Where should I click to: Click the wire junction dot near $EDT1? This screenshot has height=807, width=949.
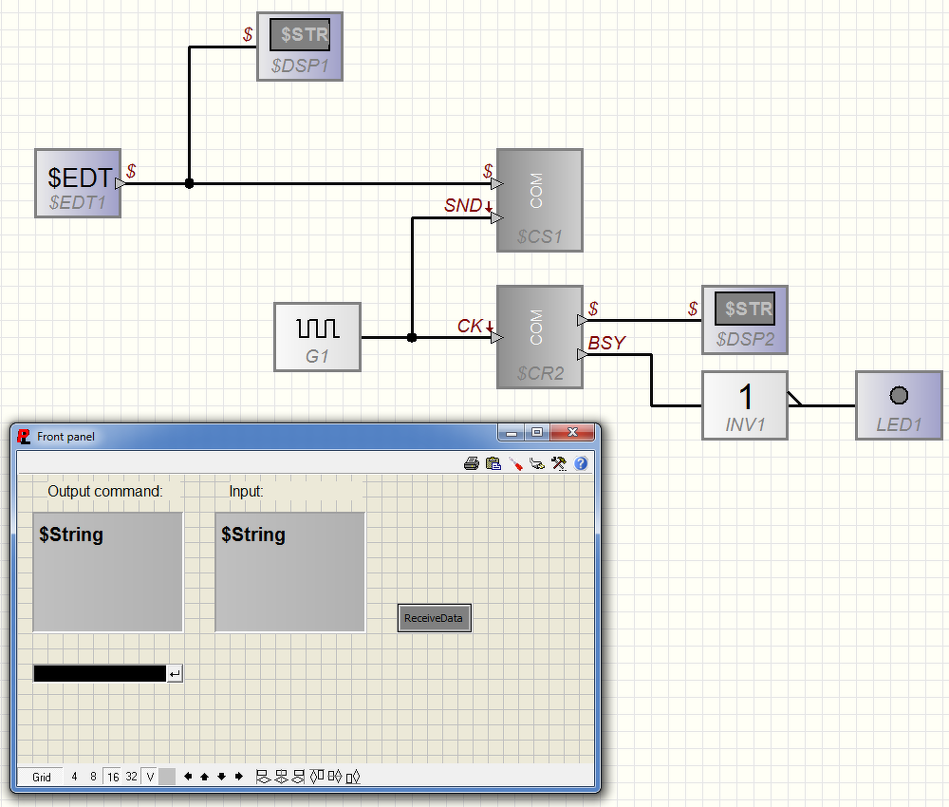click(x=190, y=183)
